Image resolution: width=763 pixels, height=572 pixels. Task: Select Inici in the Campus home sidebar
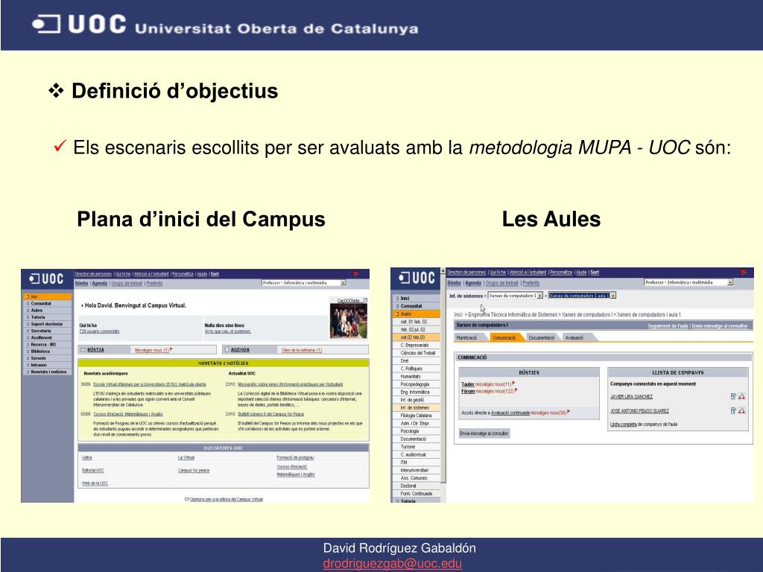tap(48, 296)
